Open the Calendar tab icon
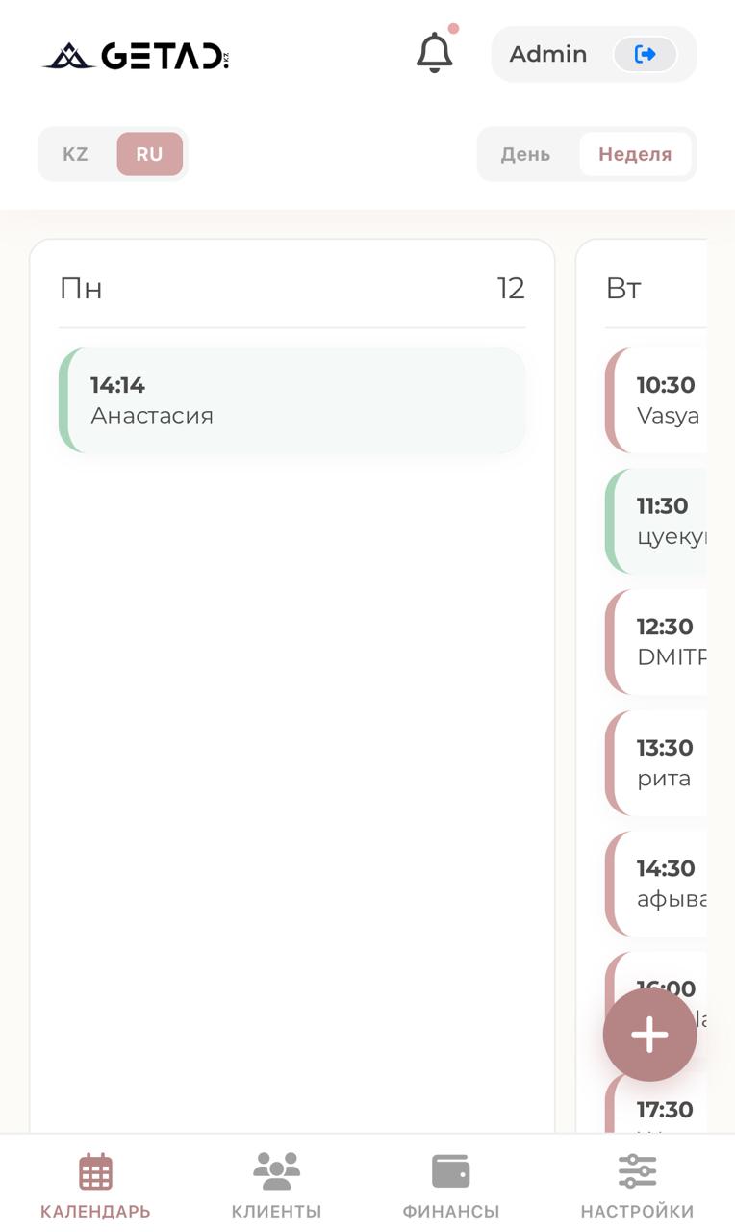The image size is (735, 1232). click(x=95, y=1172)
